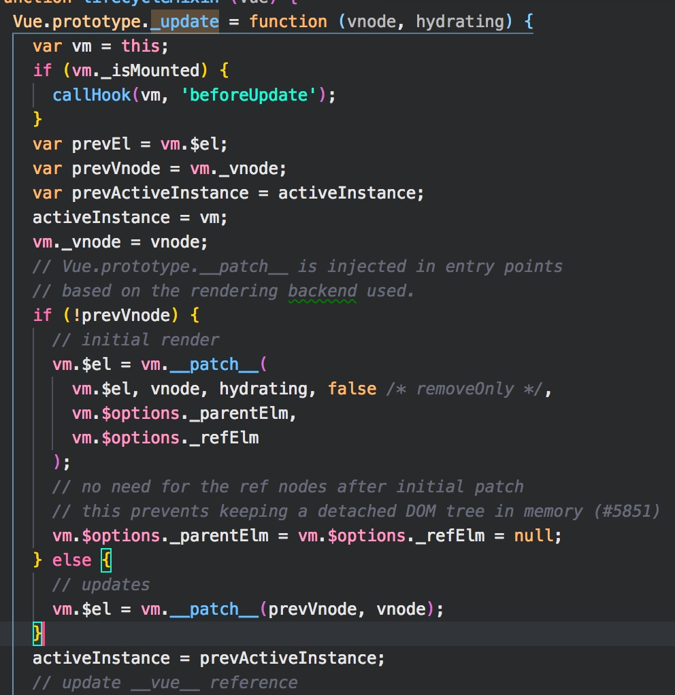Click the highlighted _update method name
The height and width of the screenshot is (695, 675).
[184, 21]
